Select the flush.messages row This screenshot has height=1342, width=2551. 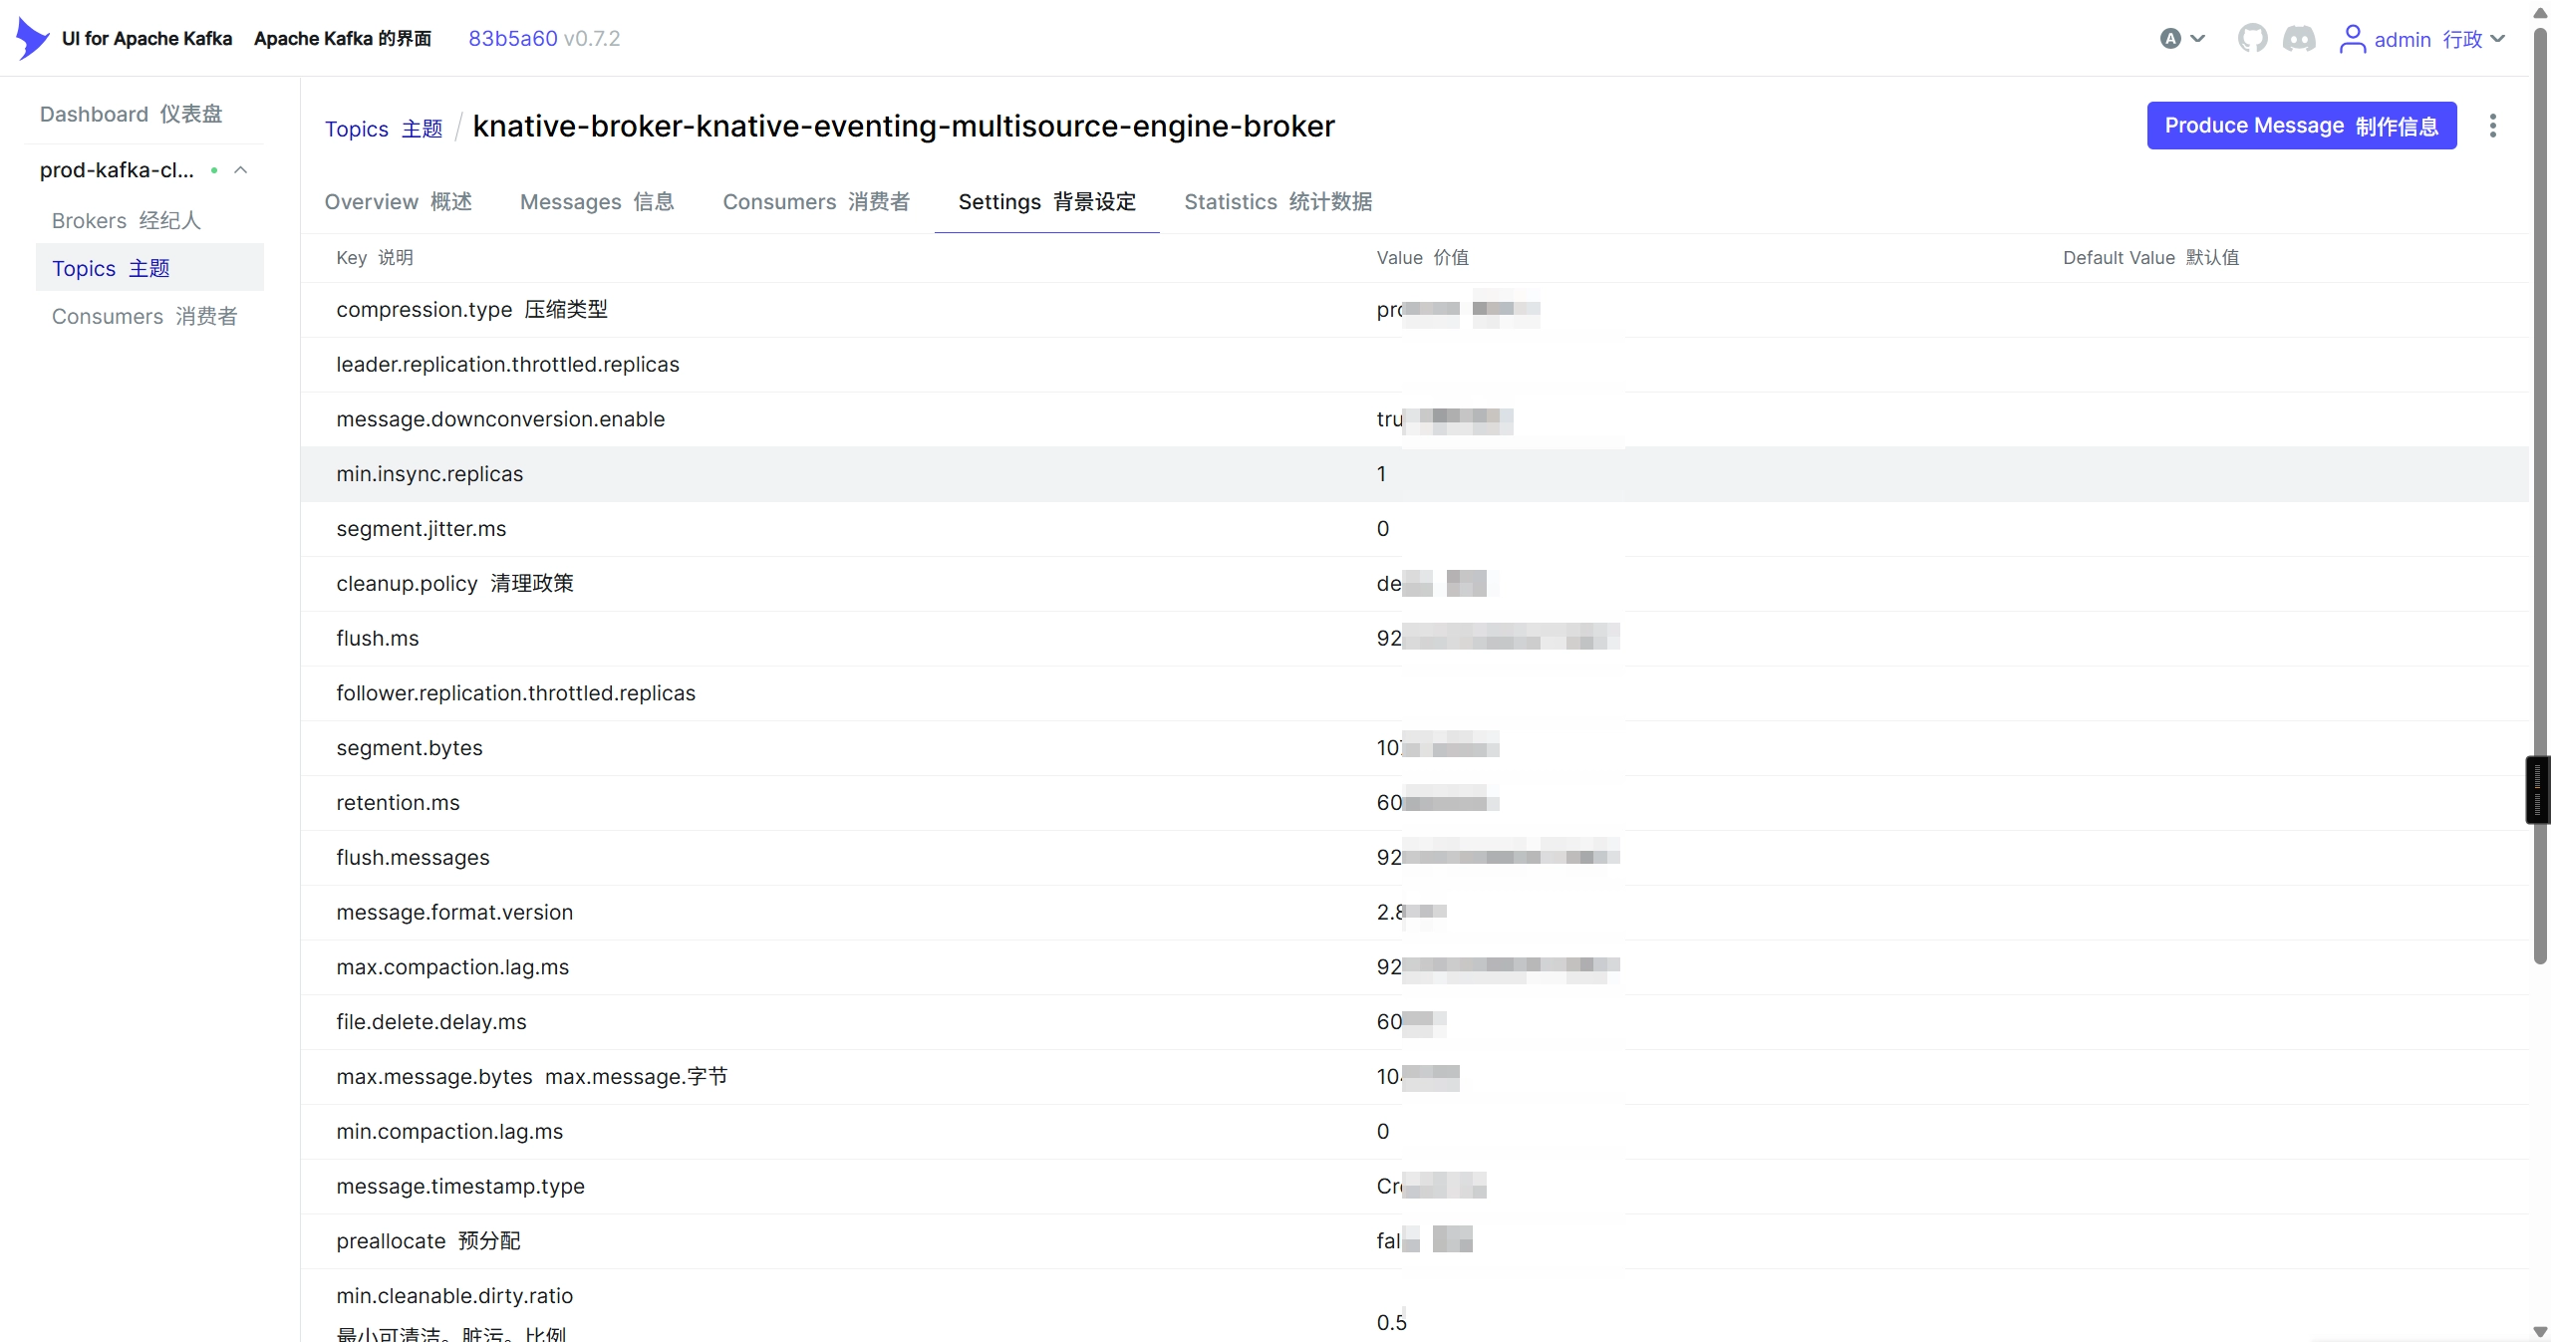coord(1415,858)
